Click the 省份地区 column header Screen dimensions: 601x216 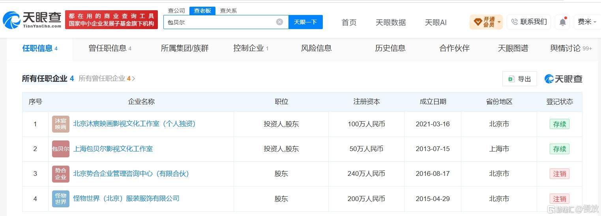click(x=499, y=102)
